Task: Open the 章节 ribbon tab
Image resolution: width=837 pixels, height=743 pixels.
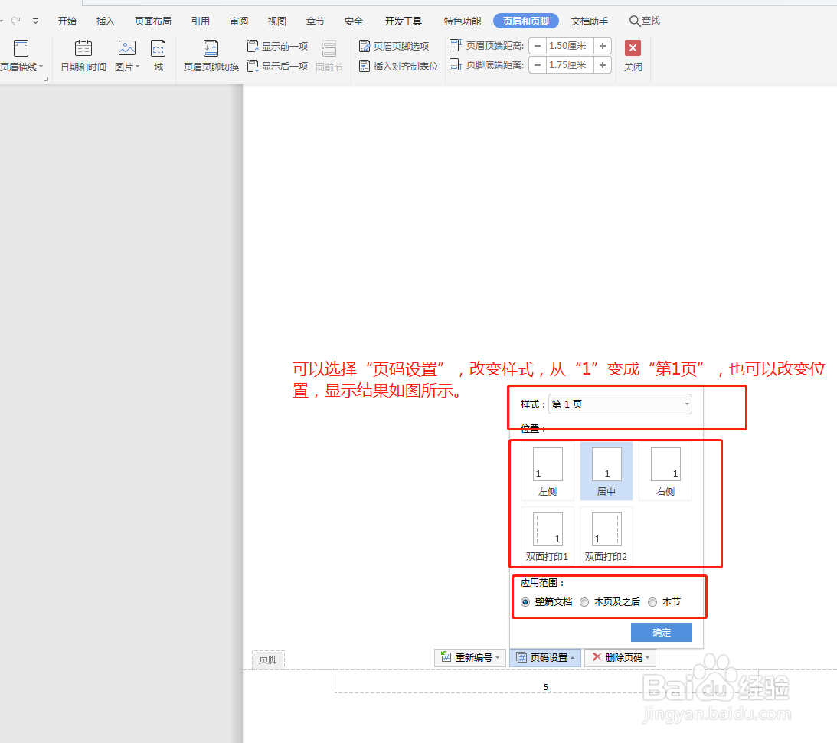Action: (315, 21)
